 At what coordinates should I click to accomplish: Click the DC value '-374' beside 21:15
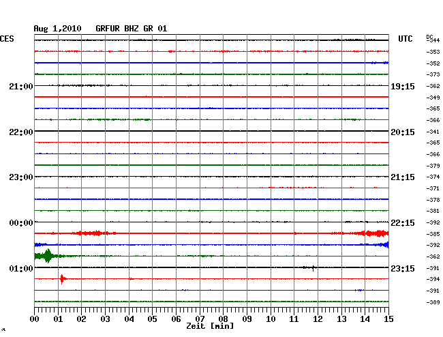[433, 177]
